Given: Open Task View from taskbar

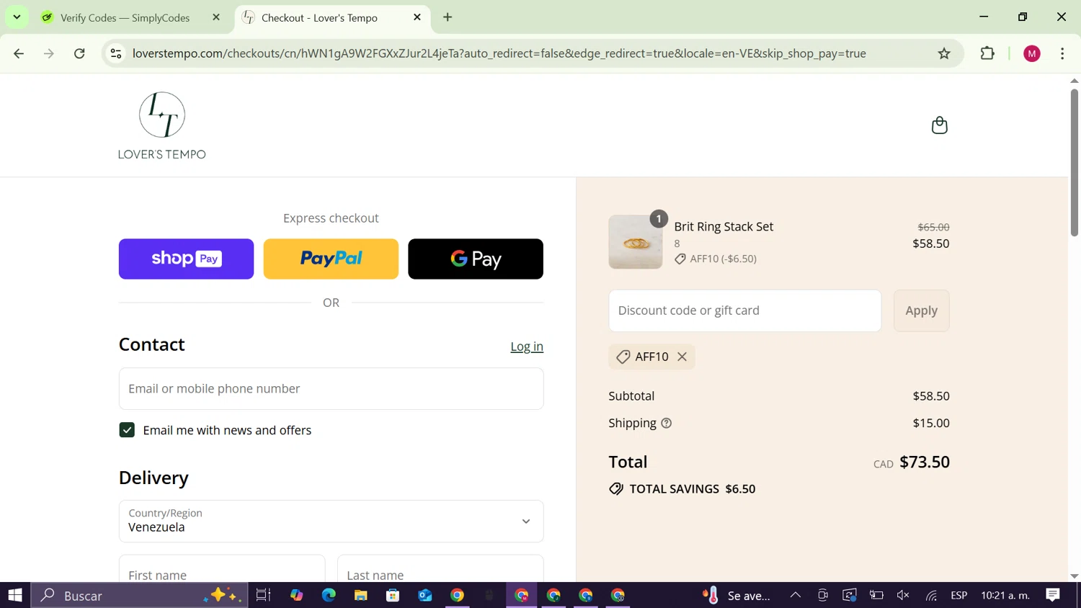Looking at the screenshot, I should [x=263, y=595].
